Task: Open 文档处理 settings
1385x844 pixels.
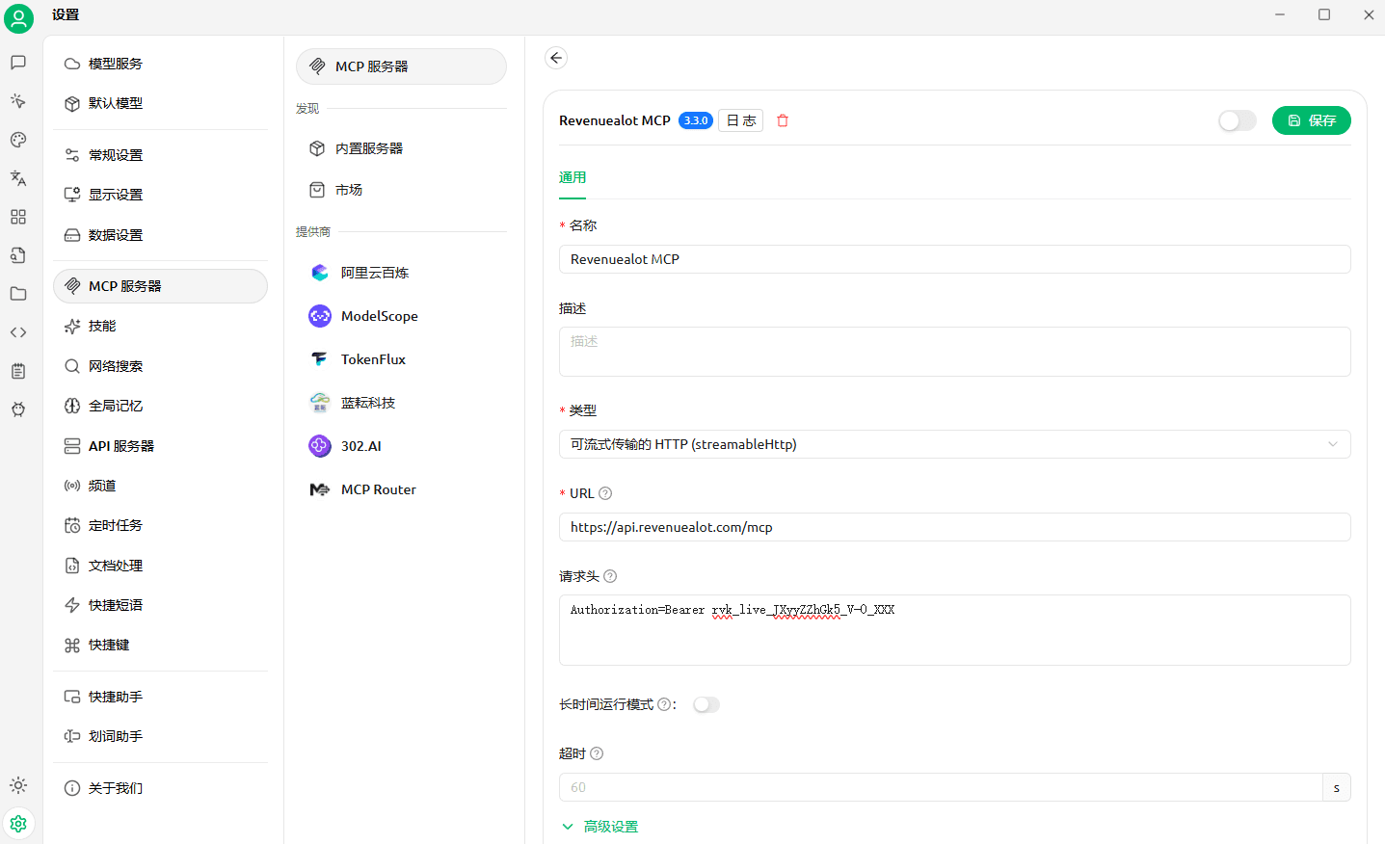Action: [x=160, y=566]
